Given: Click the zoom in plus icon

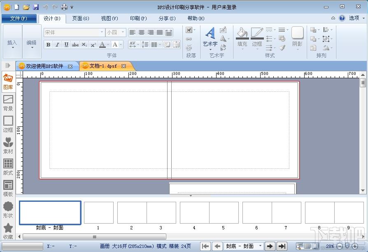Looking at the screenshot, I should (355, 246).
